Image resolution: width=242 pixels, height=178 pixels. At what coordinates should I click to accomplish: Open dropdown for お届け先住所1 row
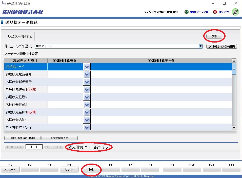[x=87, y=89]
